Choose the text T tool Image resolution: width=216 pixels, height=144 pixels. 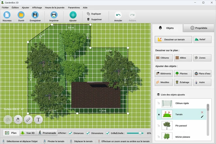[38, 119]
